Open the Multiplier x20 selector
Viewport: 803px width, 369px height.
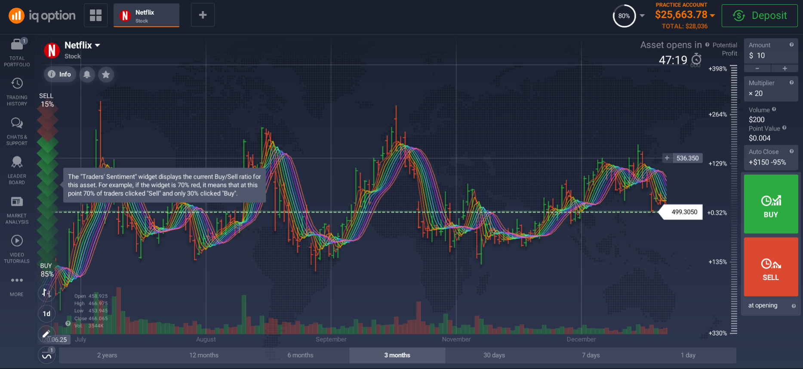771,89
